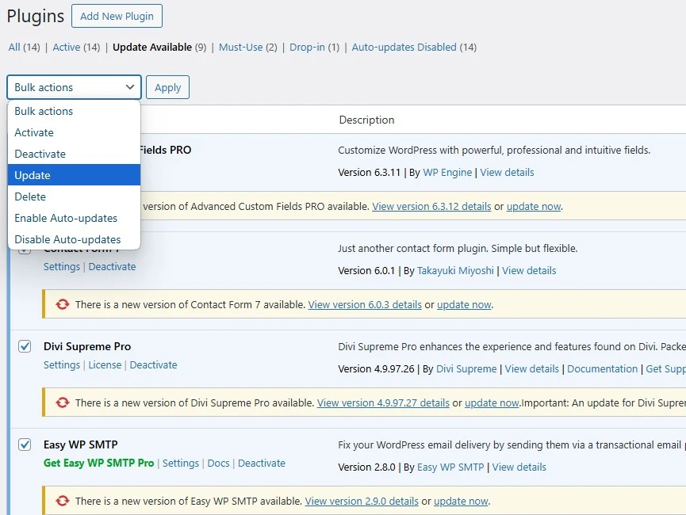This screenshot has height=515, width=686.
Task: Click update now for Easy WP SMTP
Action: tap(461, 501)
